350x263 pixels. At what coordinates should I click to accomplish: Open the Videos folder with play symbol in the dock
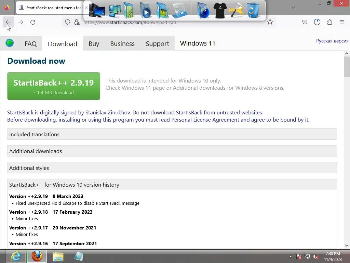(x=145, y=10)
